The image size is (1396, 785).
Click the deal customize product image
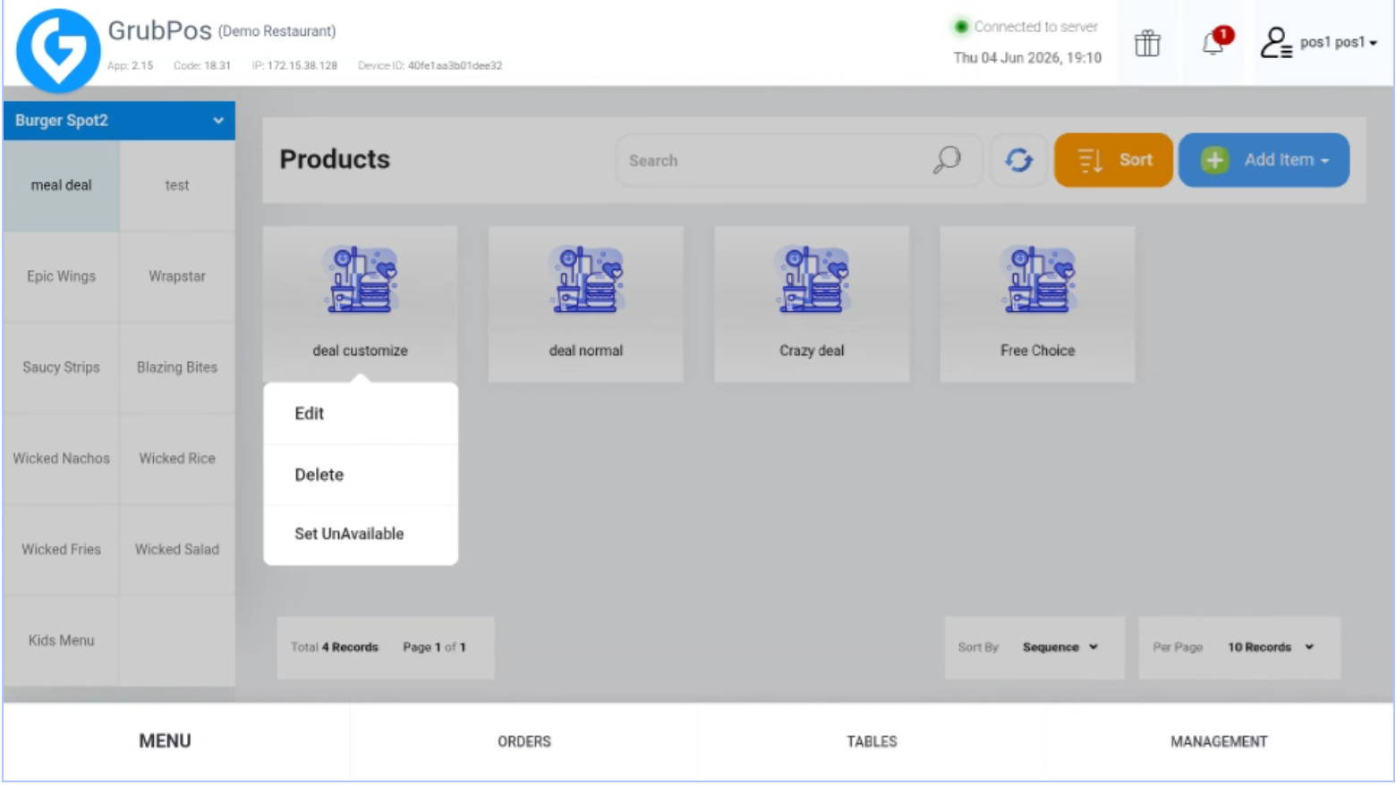[361, 280]
